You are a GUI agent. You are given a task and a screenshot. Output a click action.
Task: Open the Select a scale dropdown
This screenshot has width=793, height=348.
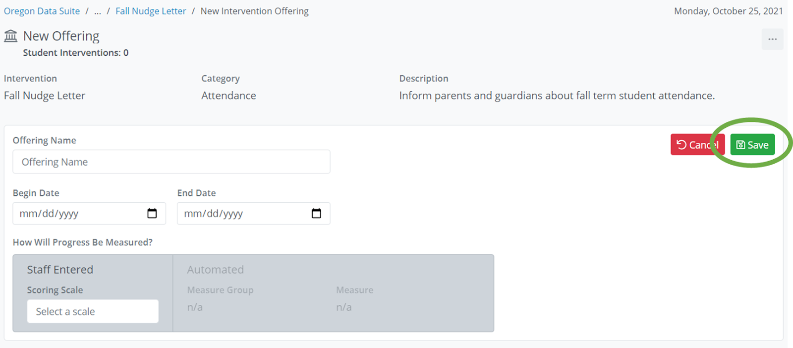click(93, 311)
